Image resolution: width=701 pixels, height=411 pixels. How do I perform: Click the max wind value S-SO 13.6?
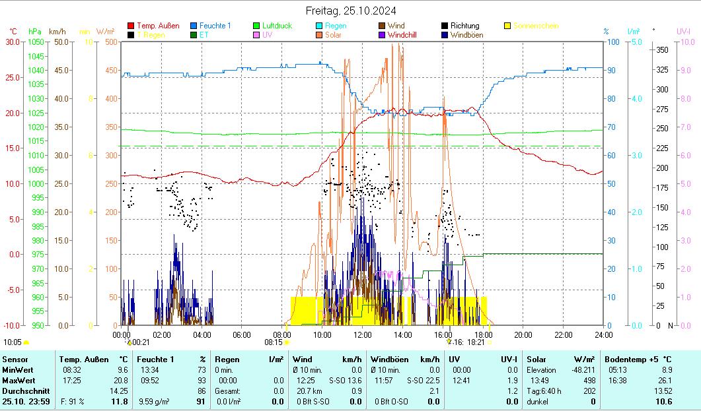345,381
